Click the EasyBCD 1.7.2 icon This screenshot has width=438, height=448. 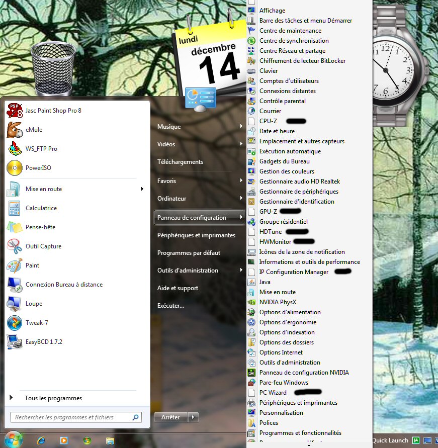(14, 342)
